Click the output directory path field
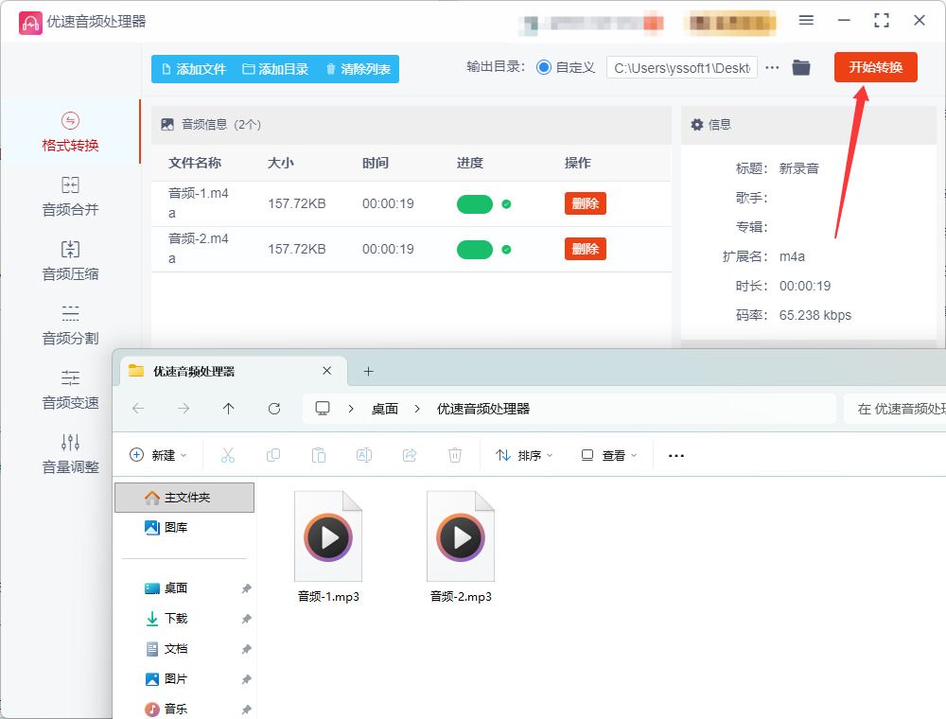Image resolution: width=946 pixels, height=719 pixels. coord(682,68)
